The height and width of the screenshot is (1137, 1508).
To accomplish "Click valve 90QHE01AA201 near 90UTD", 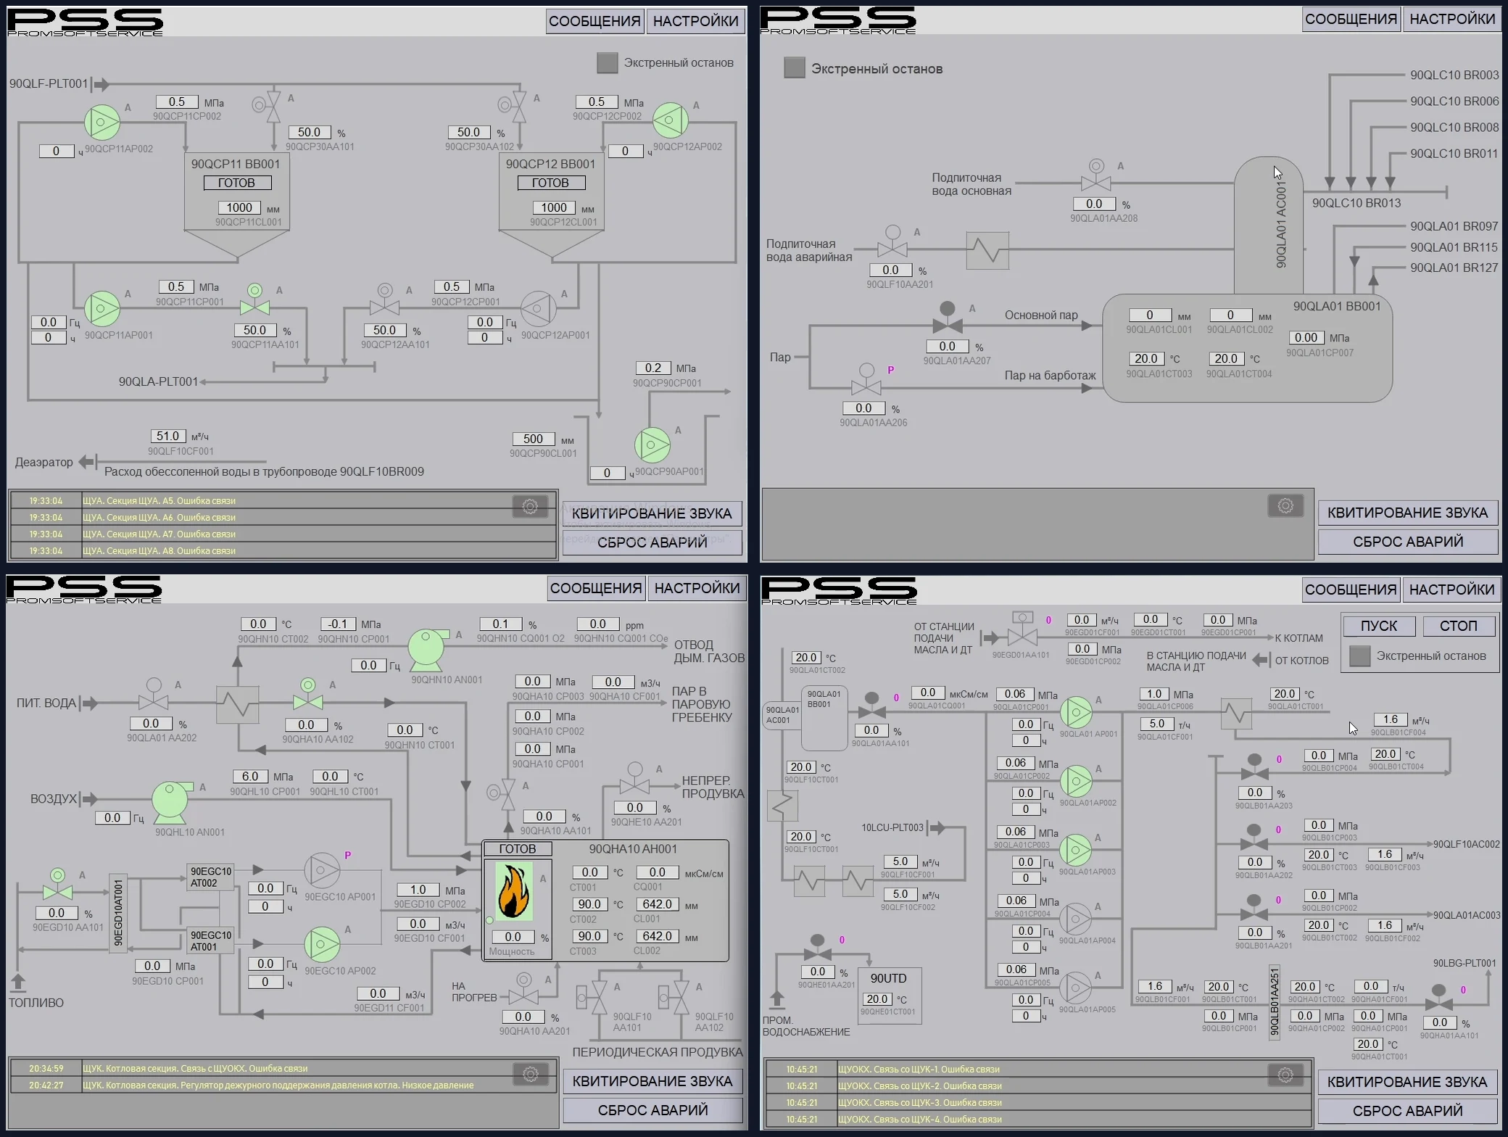I will click(818, 948).
